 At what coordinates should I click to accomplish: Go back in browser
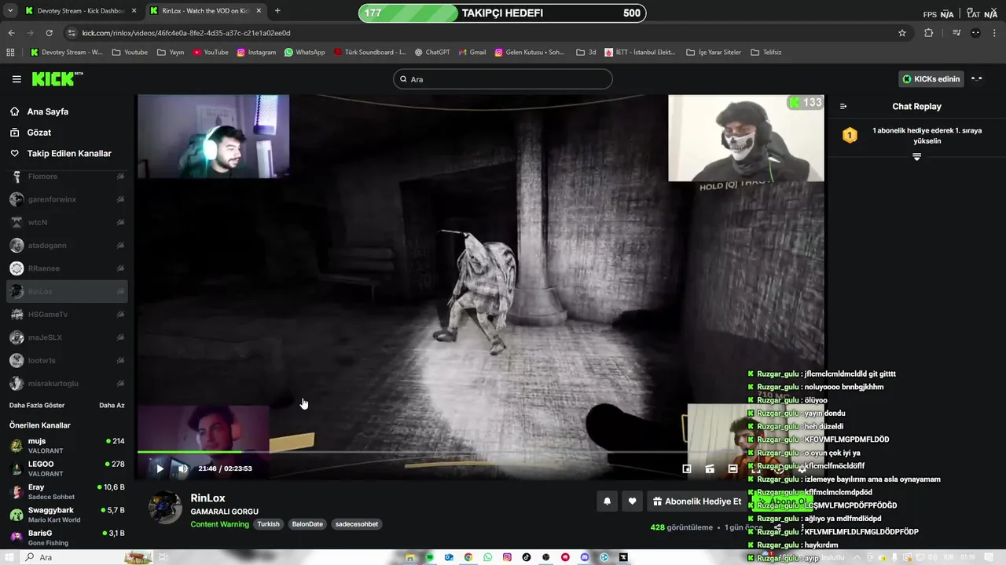click(x=11, y=33)
